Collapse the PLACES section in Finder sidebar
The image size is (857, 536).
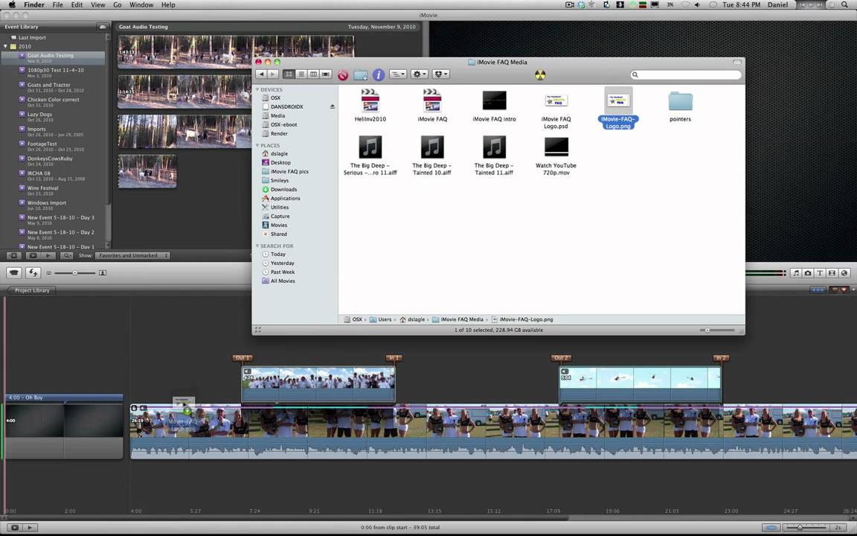point(257,145)
